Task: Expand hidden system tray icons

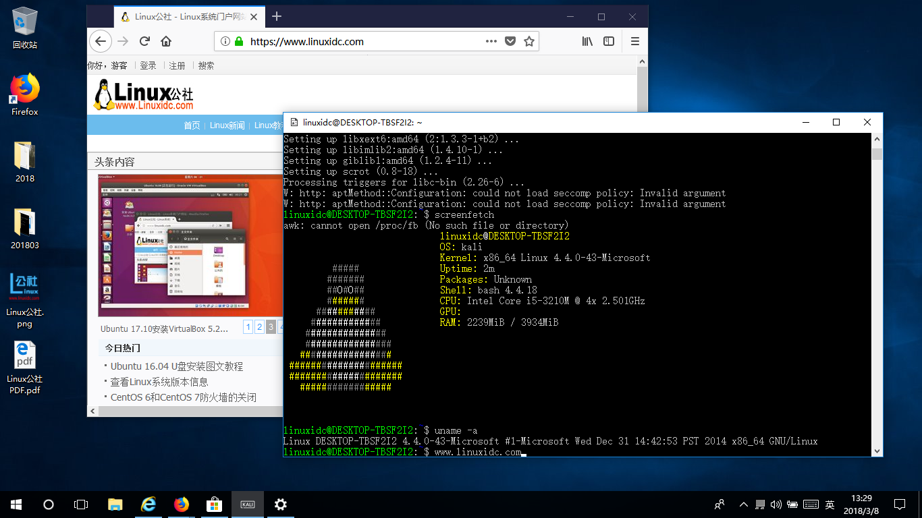Action: [x=744, y=505]
